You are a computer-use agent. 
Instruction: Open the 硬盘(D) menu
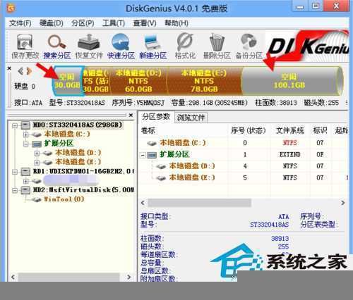pos(52,23)
